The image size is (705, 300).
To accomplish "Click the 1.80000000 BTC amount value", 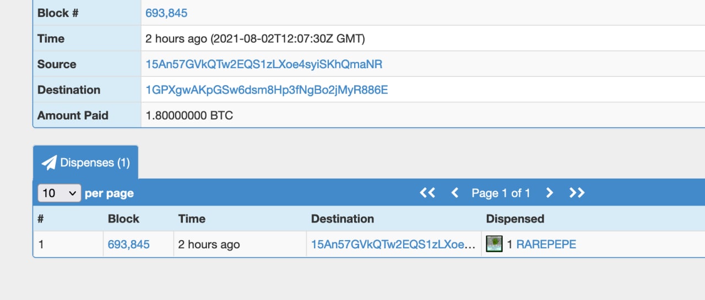I will pos(189,115).
